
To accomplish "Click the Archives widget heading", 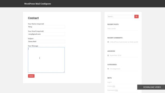I will click(111, 51).
